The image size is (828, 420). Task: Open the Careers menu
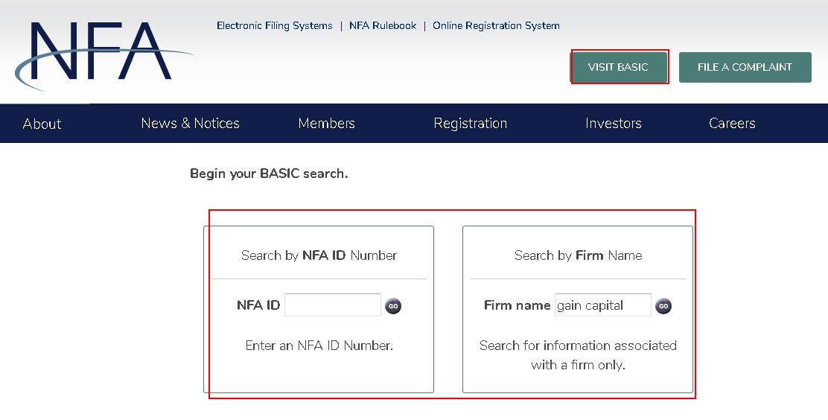coord(732,123)
